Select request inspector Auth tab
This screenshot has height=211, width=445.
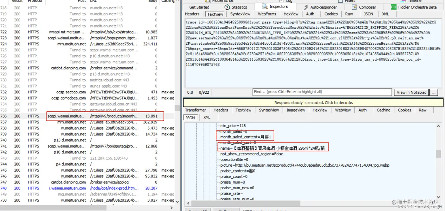point(310,14)
